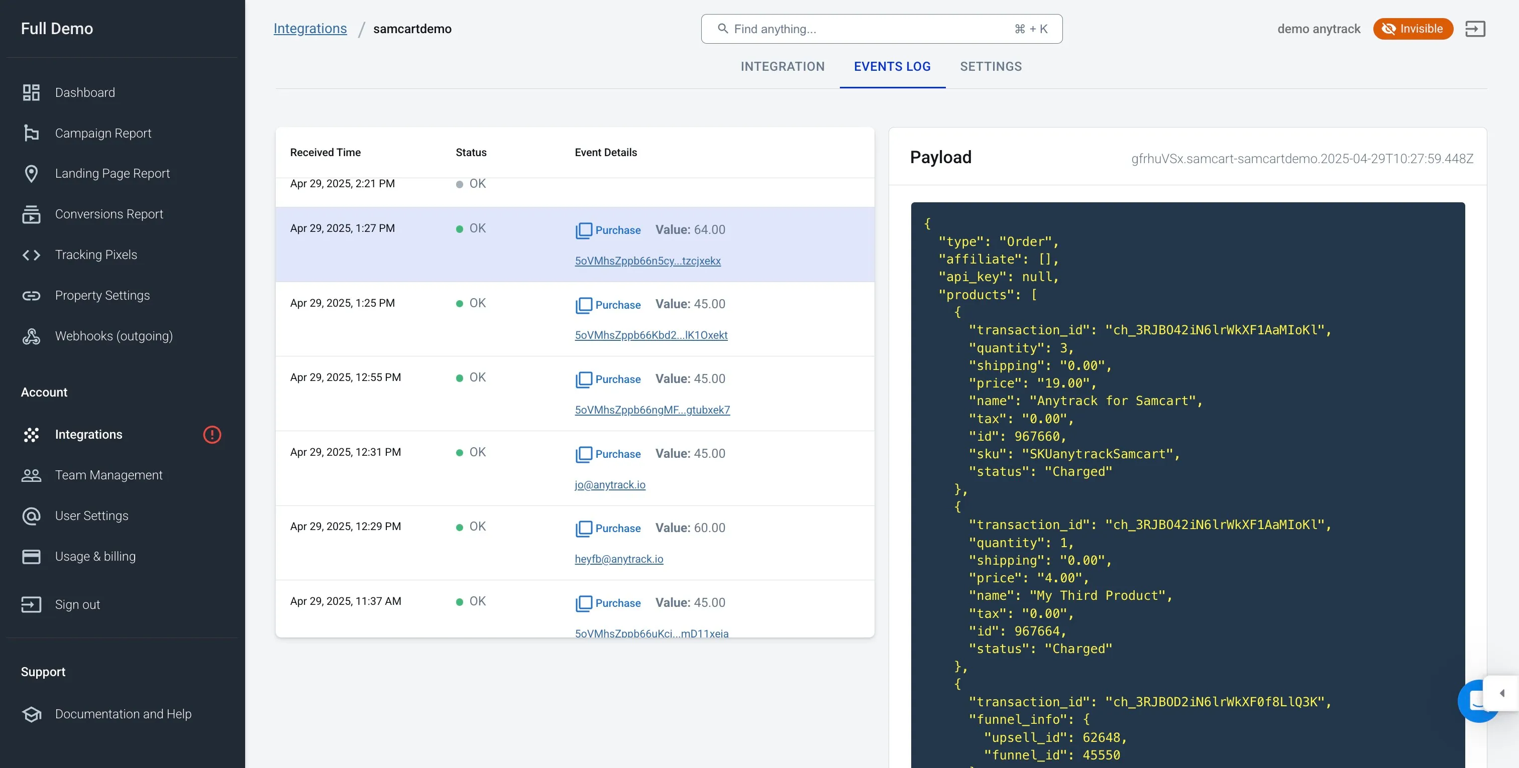The width and height of the screenshot is (1519, 768).
Task: Click the Sign out arrow icon in sidebar
Action: (x=31, y=605)
